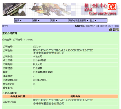Click the 查阅公司资料 heading
The image size is (121, 109).
10,34
